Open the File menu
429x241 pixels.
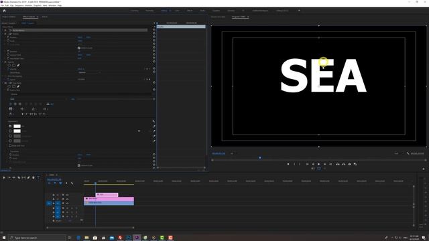(2, 5)
